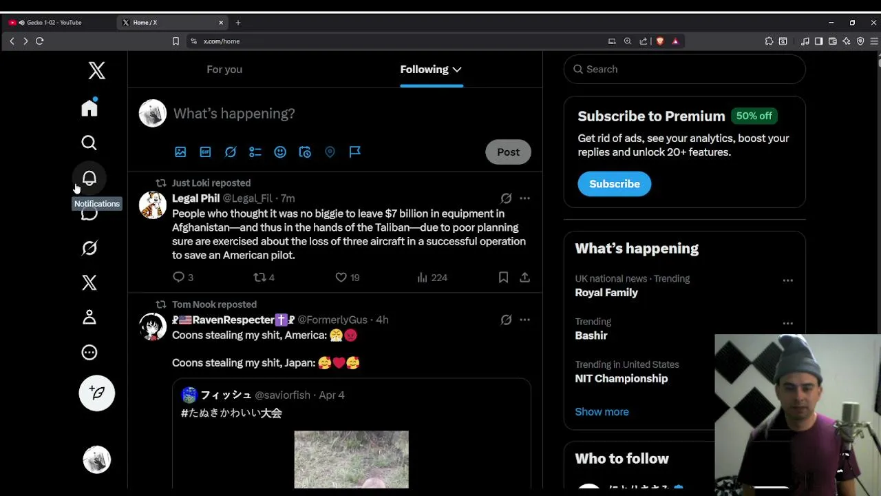The image size is (881, 496).
Task: Open Legal Phil's avatar
Action: (153, 205)
